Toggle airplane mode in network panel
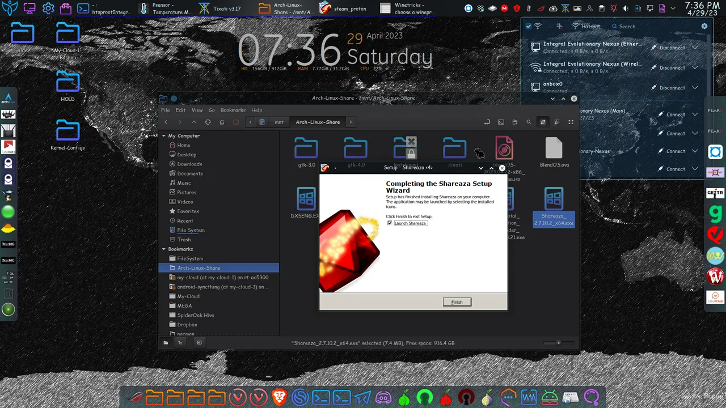This screenshot has width=726, height=408. coord(559,26)
